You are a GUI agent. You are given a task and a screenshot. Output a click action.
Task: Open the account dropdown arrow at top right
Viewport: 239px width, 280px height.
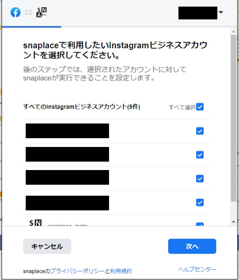[221, 12]
